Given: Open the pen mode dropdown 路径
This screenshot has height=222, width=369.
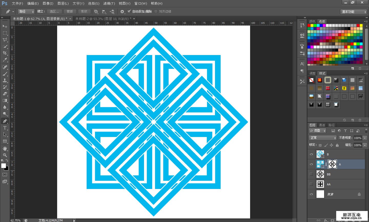Looking at the screenshot, I should 26,12.
